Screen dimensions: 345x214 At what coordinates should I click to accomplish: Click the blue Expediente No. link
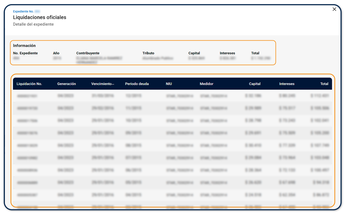pos(23,12)
